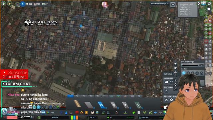
Task: Click the paint palette tool icon
Action: pos(175,68)
